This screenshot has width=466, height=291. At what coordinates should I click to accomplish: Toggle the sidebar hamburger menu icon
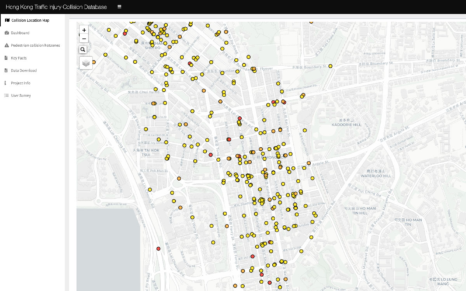click(x=119, y=7)
